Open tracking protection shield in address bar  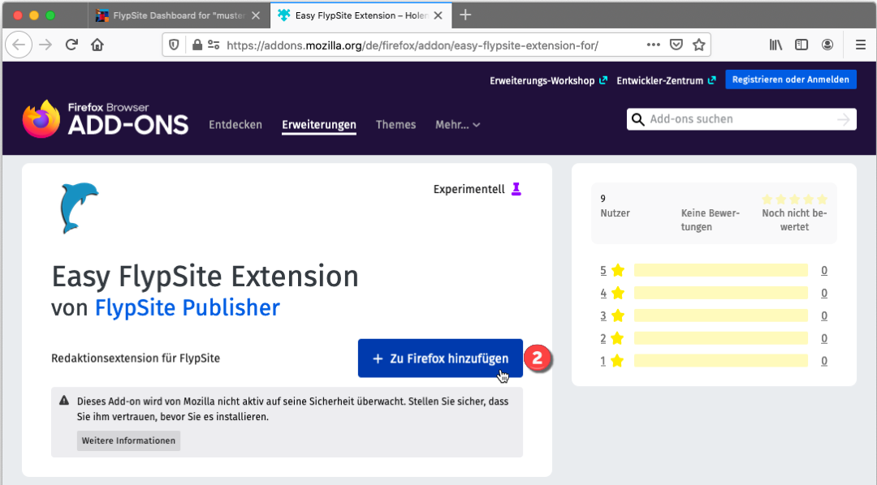[x=174, y=45]
